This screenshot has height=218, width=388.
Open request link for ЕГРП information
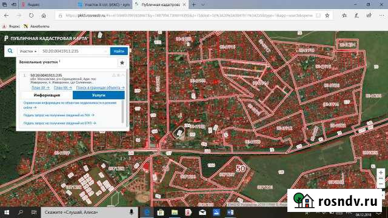[x=59, y=123]
